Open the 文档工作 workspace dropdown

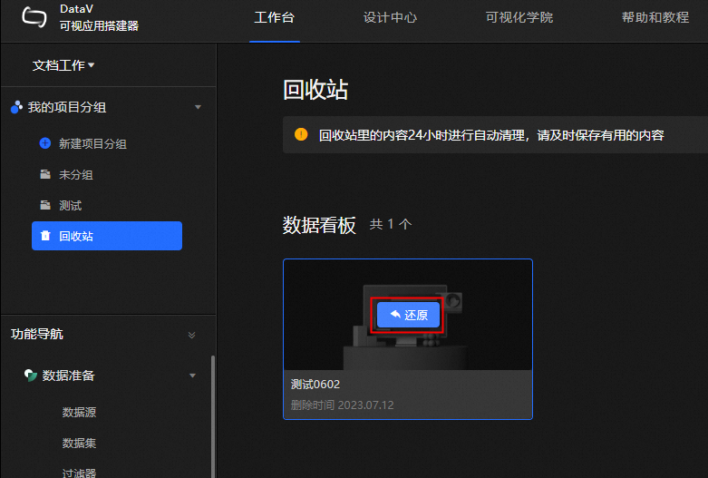pyautogui.click(x=63, y=65)
